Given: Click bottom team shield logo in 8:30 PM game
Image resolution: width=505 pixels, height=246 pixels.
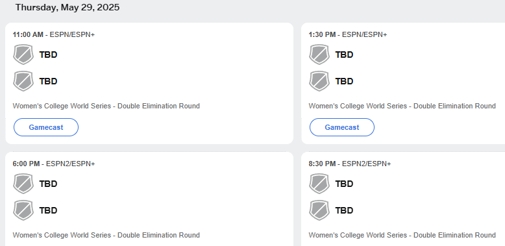Looking at the screenshot, I should (319, 210).
